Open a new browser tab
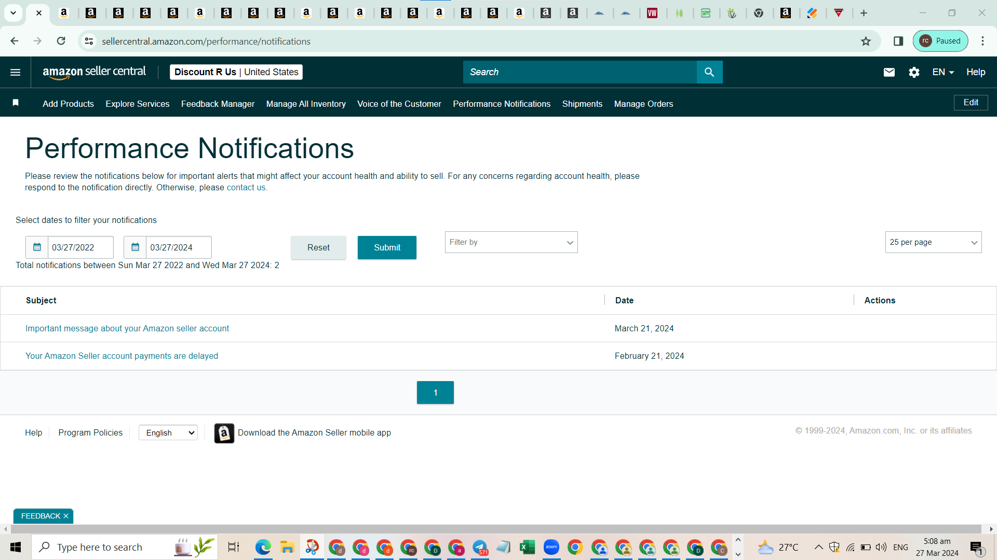This screenshot has height=560, width=997. click(x=864, y=13)
